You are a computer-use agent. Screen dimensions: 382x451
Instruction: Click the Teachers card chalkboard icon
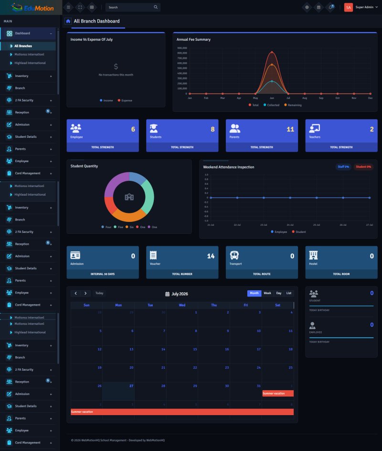(x=315, y=128)
